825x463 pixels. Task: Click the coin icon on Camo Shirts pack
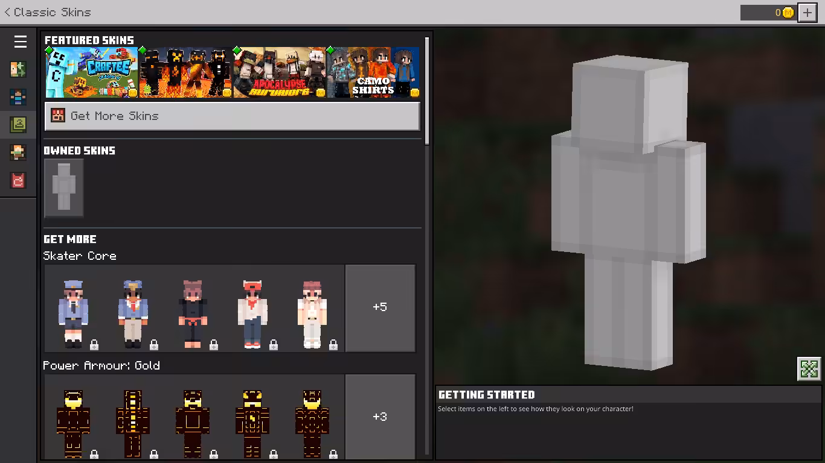pos(414,92)
